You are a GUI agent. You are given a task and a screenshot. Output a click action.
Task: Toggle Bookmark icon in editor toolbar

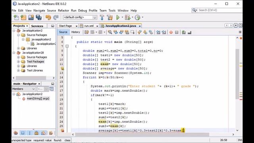(151, 32)
